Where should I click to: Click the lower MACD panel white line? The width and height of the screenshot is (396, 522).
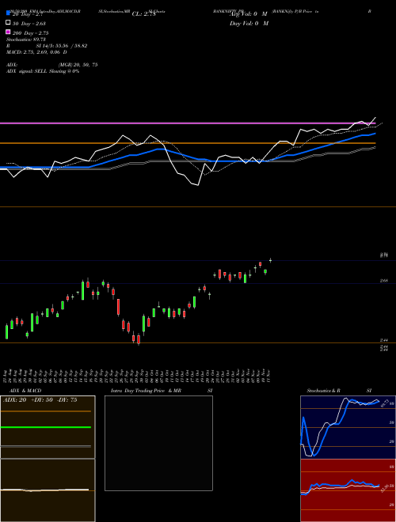[x=44, y=490]
